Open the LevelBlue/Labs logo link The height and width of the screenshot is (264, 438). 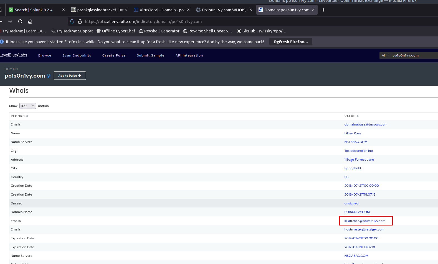pyautogui.click(x=13, y=55)
